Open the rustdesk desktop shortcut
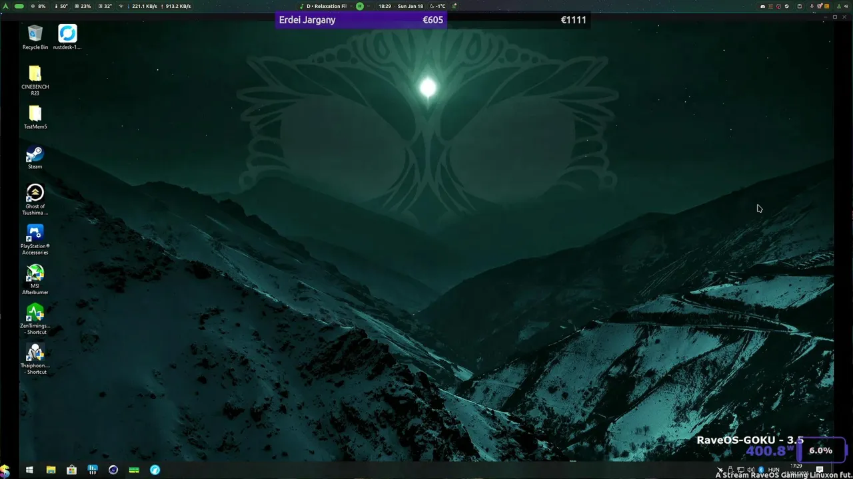This screenshot has height=479, width=853. click(x=67, y=37)
